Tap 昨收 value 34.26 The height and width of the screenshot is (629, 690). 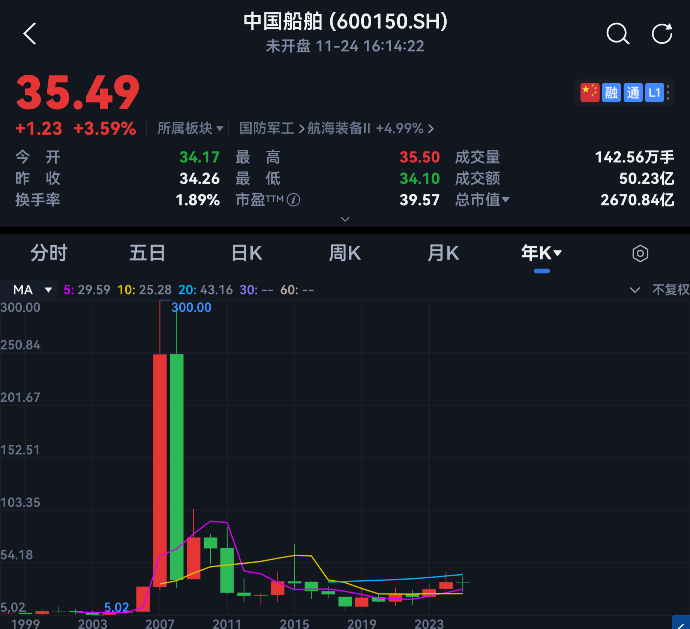(199, 179)
